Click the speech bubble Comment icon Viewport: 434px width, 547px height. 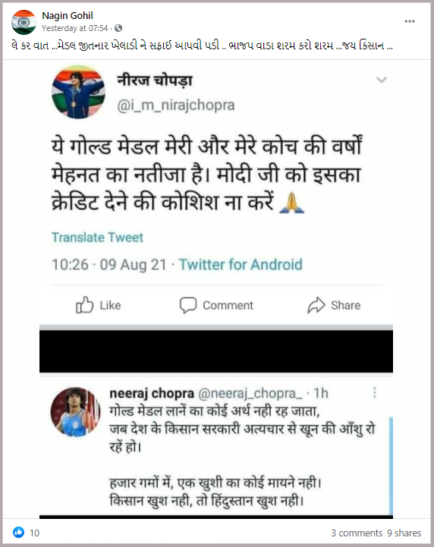(188, 305)
